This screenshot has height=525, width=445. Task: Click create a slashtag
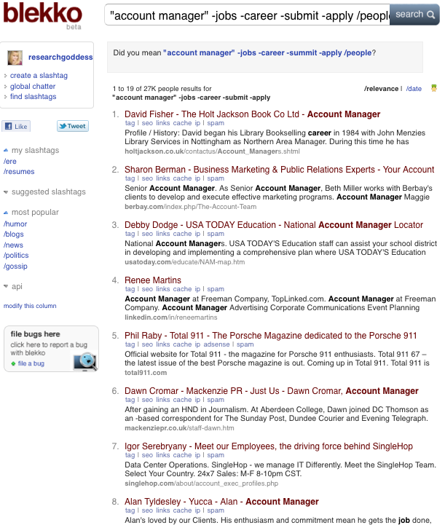[39, 75]
